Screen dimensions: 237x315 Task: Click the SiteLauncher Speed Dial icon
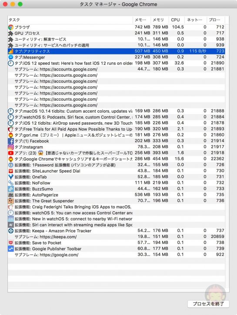[11, 171]
